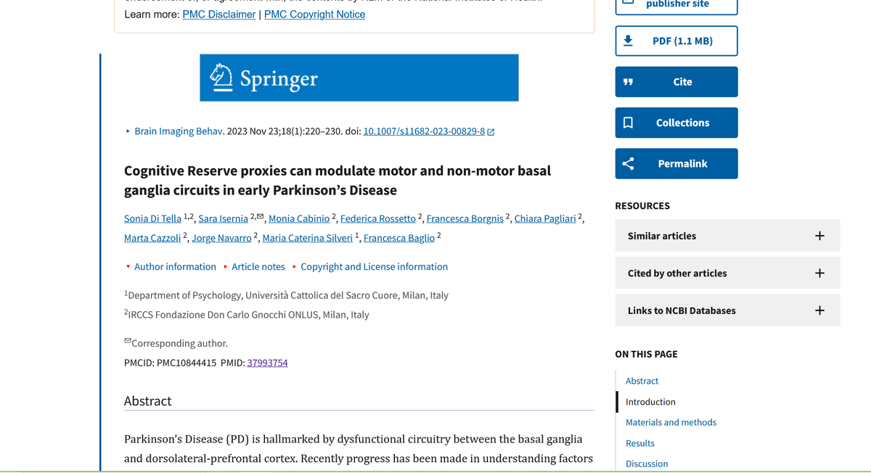
Task: Click plus icon beside Cited by other articles
Action: [819, 273]
